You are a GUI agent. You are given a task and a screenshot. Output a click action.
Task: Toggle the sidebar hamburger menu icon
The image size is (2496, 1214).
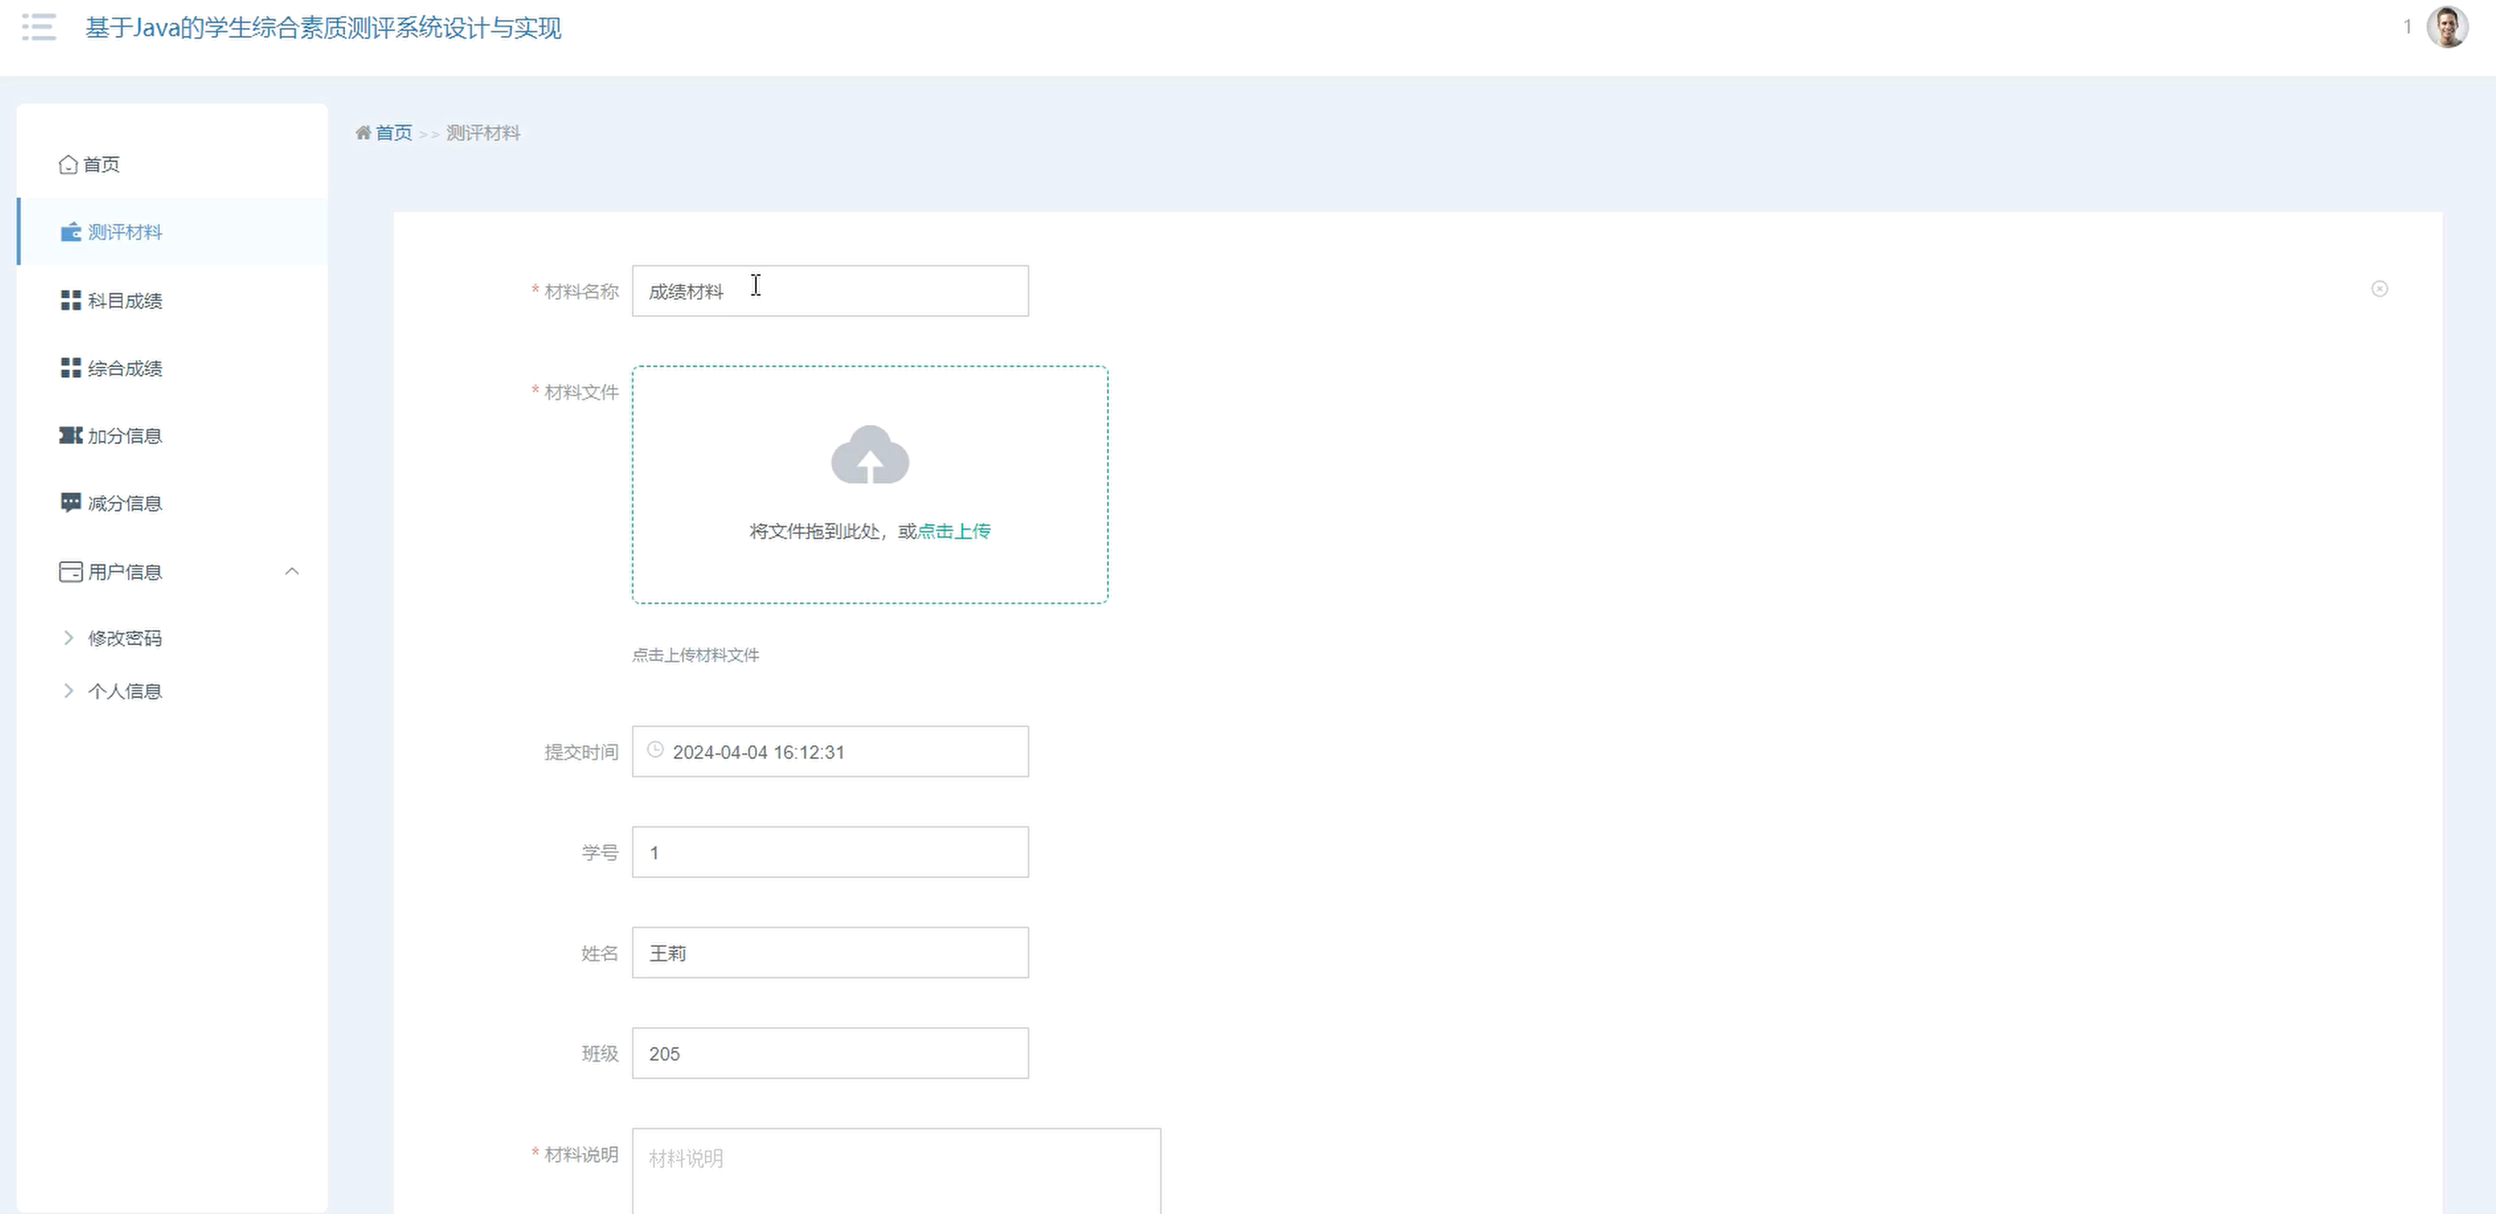(x=39, y=27)
